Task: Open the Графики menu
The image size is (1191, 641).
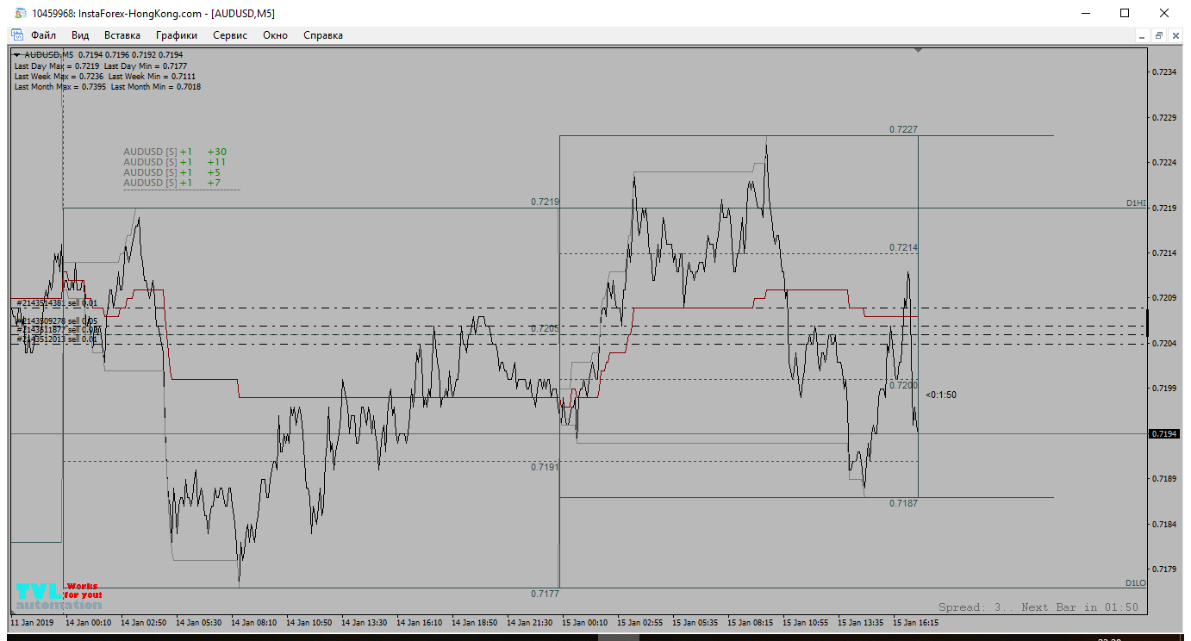Action: click(177, 35)
